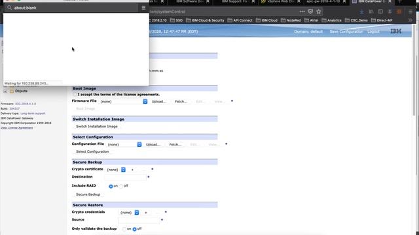Open the API Connect bookmarks folder
Image resolution: width=419 pixels, height=235 pixels.
(x=240, y=20)
